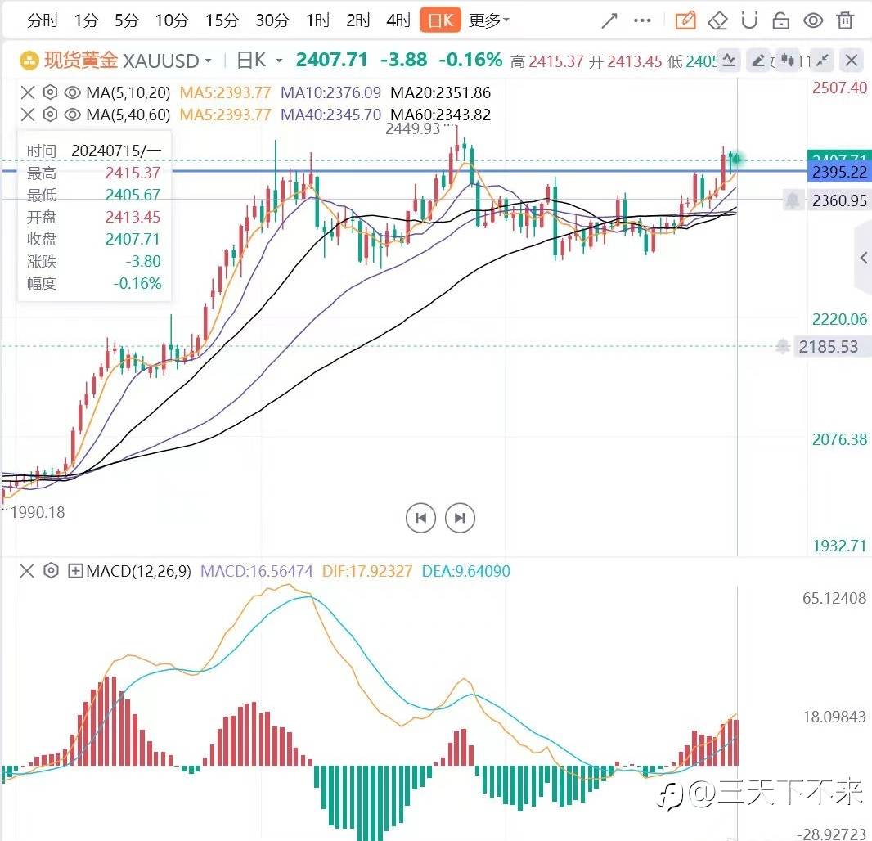Open MACD indicator settings gear

point(51,571)
